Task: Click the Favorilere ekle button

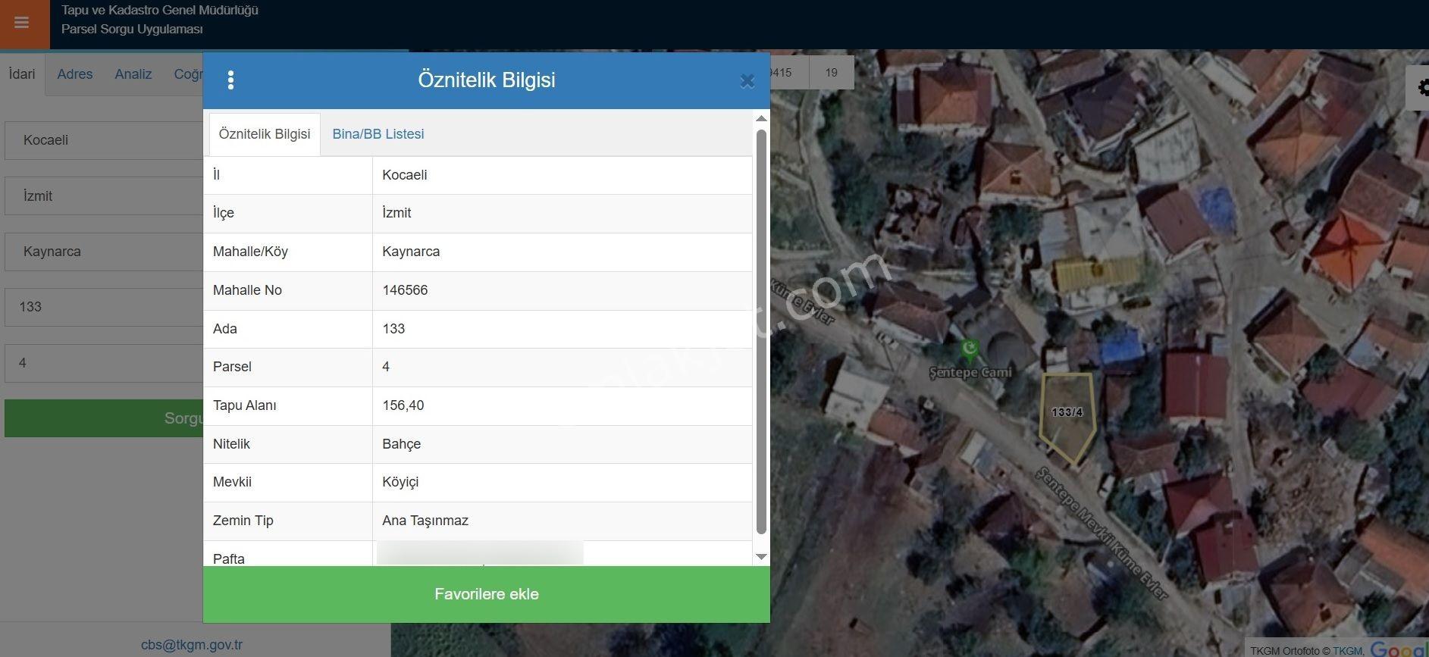Action: click(487, 594)
